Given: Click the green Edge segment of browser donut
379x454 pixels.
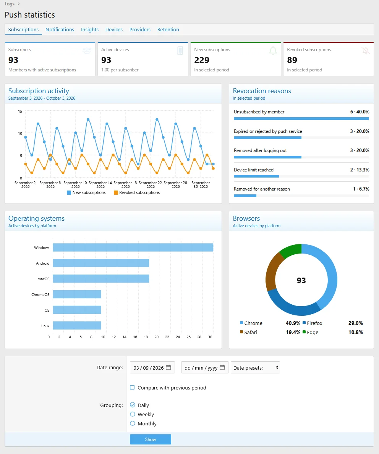Looking at the screenshot, I should [292, 250].
